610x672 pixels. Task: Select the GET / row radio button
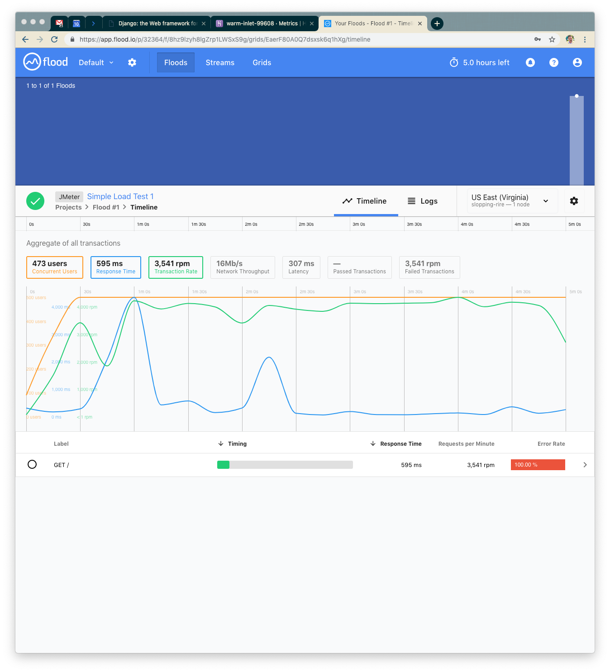(32, 464)
